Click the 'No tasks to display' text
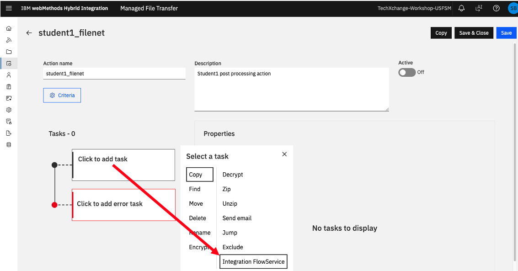 click(x=345, y=228)
